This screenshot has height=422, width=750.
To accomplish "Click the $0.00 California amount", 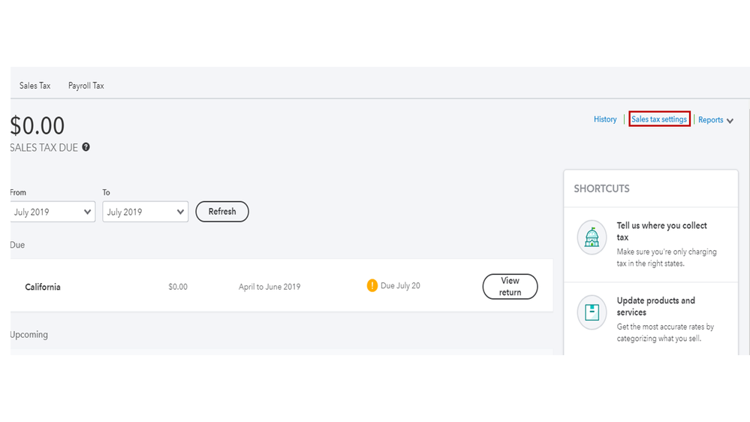I will pos(178,287).
